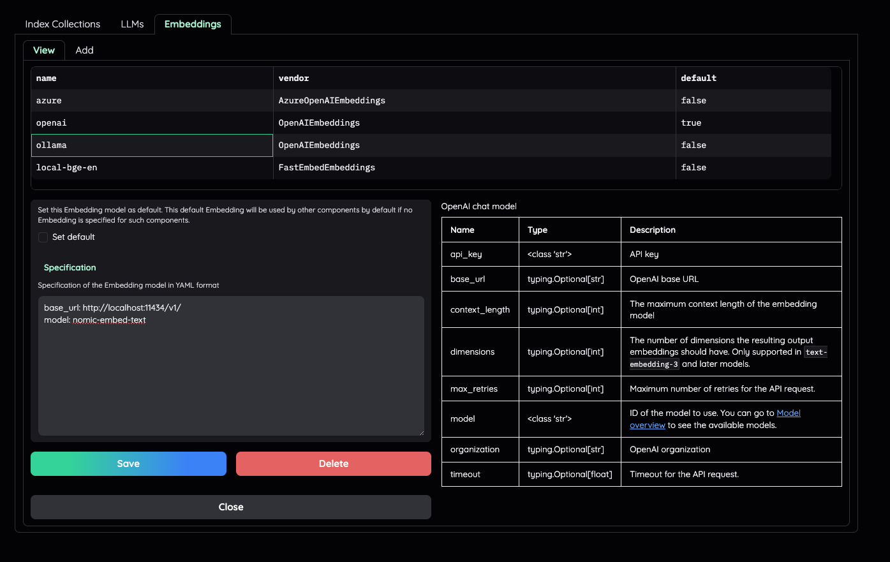
Task: Click the AzureOpenAIEmbeddings vendor cell
Action: click(473, 101)
